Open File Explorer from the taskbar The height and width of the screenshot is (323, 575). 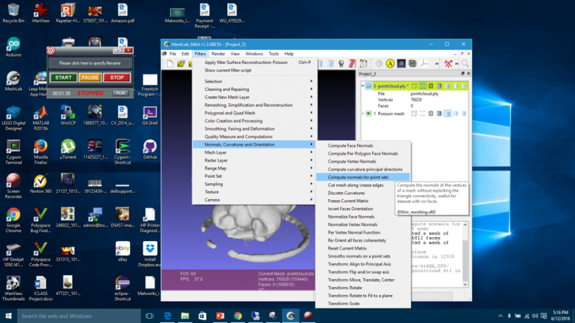click(185, 315)
